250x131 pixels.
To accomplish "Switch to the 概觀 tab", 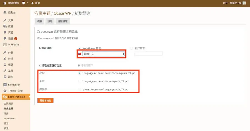I will [40, 21].
